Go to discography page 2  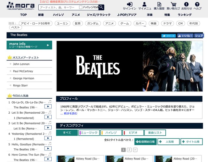129,150
